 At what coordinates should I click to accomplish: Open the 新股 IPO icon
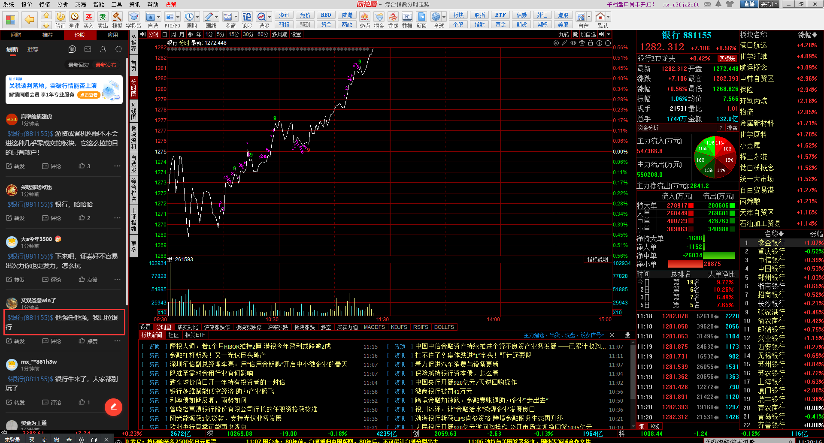click(x=421, y=17)
